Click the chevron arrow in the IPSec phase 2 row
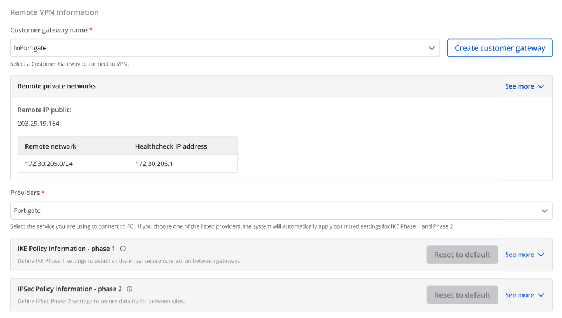The width and height of the screenshot is (562, 318). pos(541,295)
